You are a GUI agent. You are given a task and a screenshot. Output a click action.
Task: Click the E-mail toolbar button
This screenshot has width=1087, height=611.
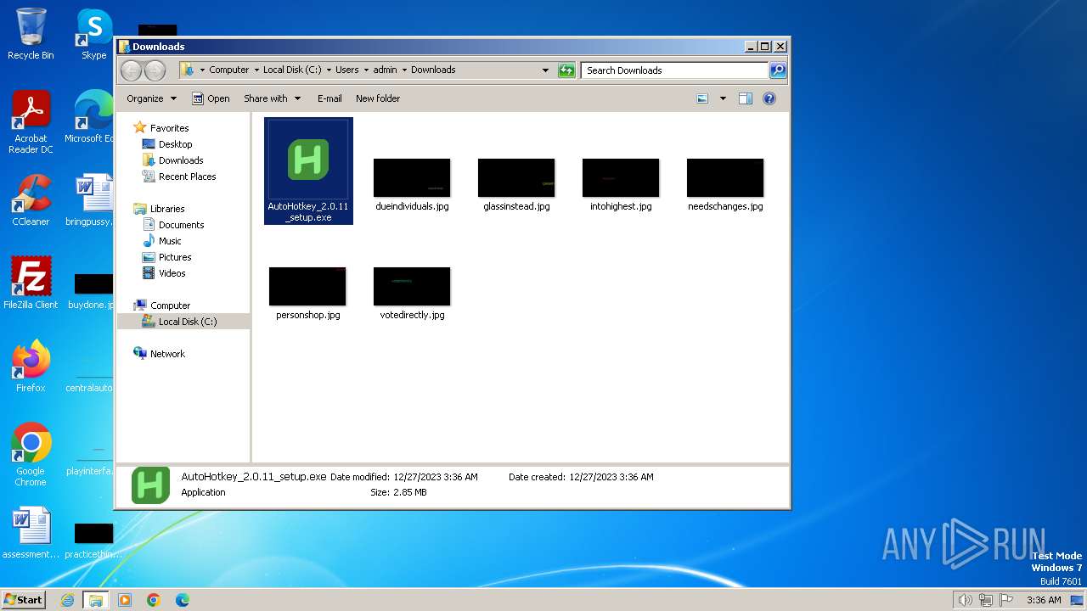click(329, 98)
